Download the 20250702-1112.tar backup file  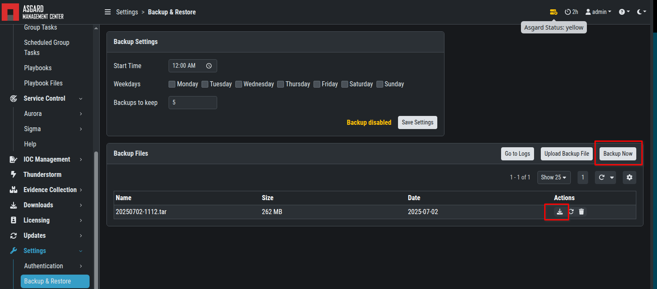[x=560, y=212]
